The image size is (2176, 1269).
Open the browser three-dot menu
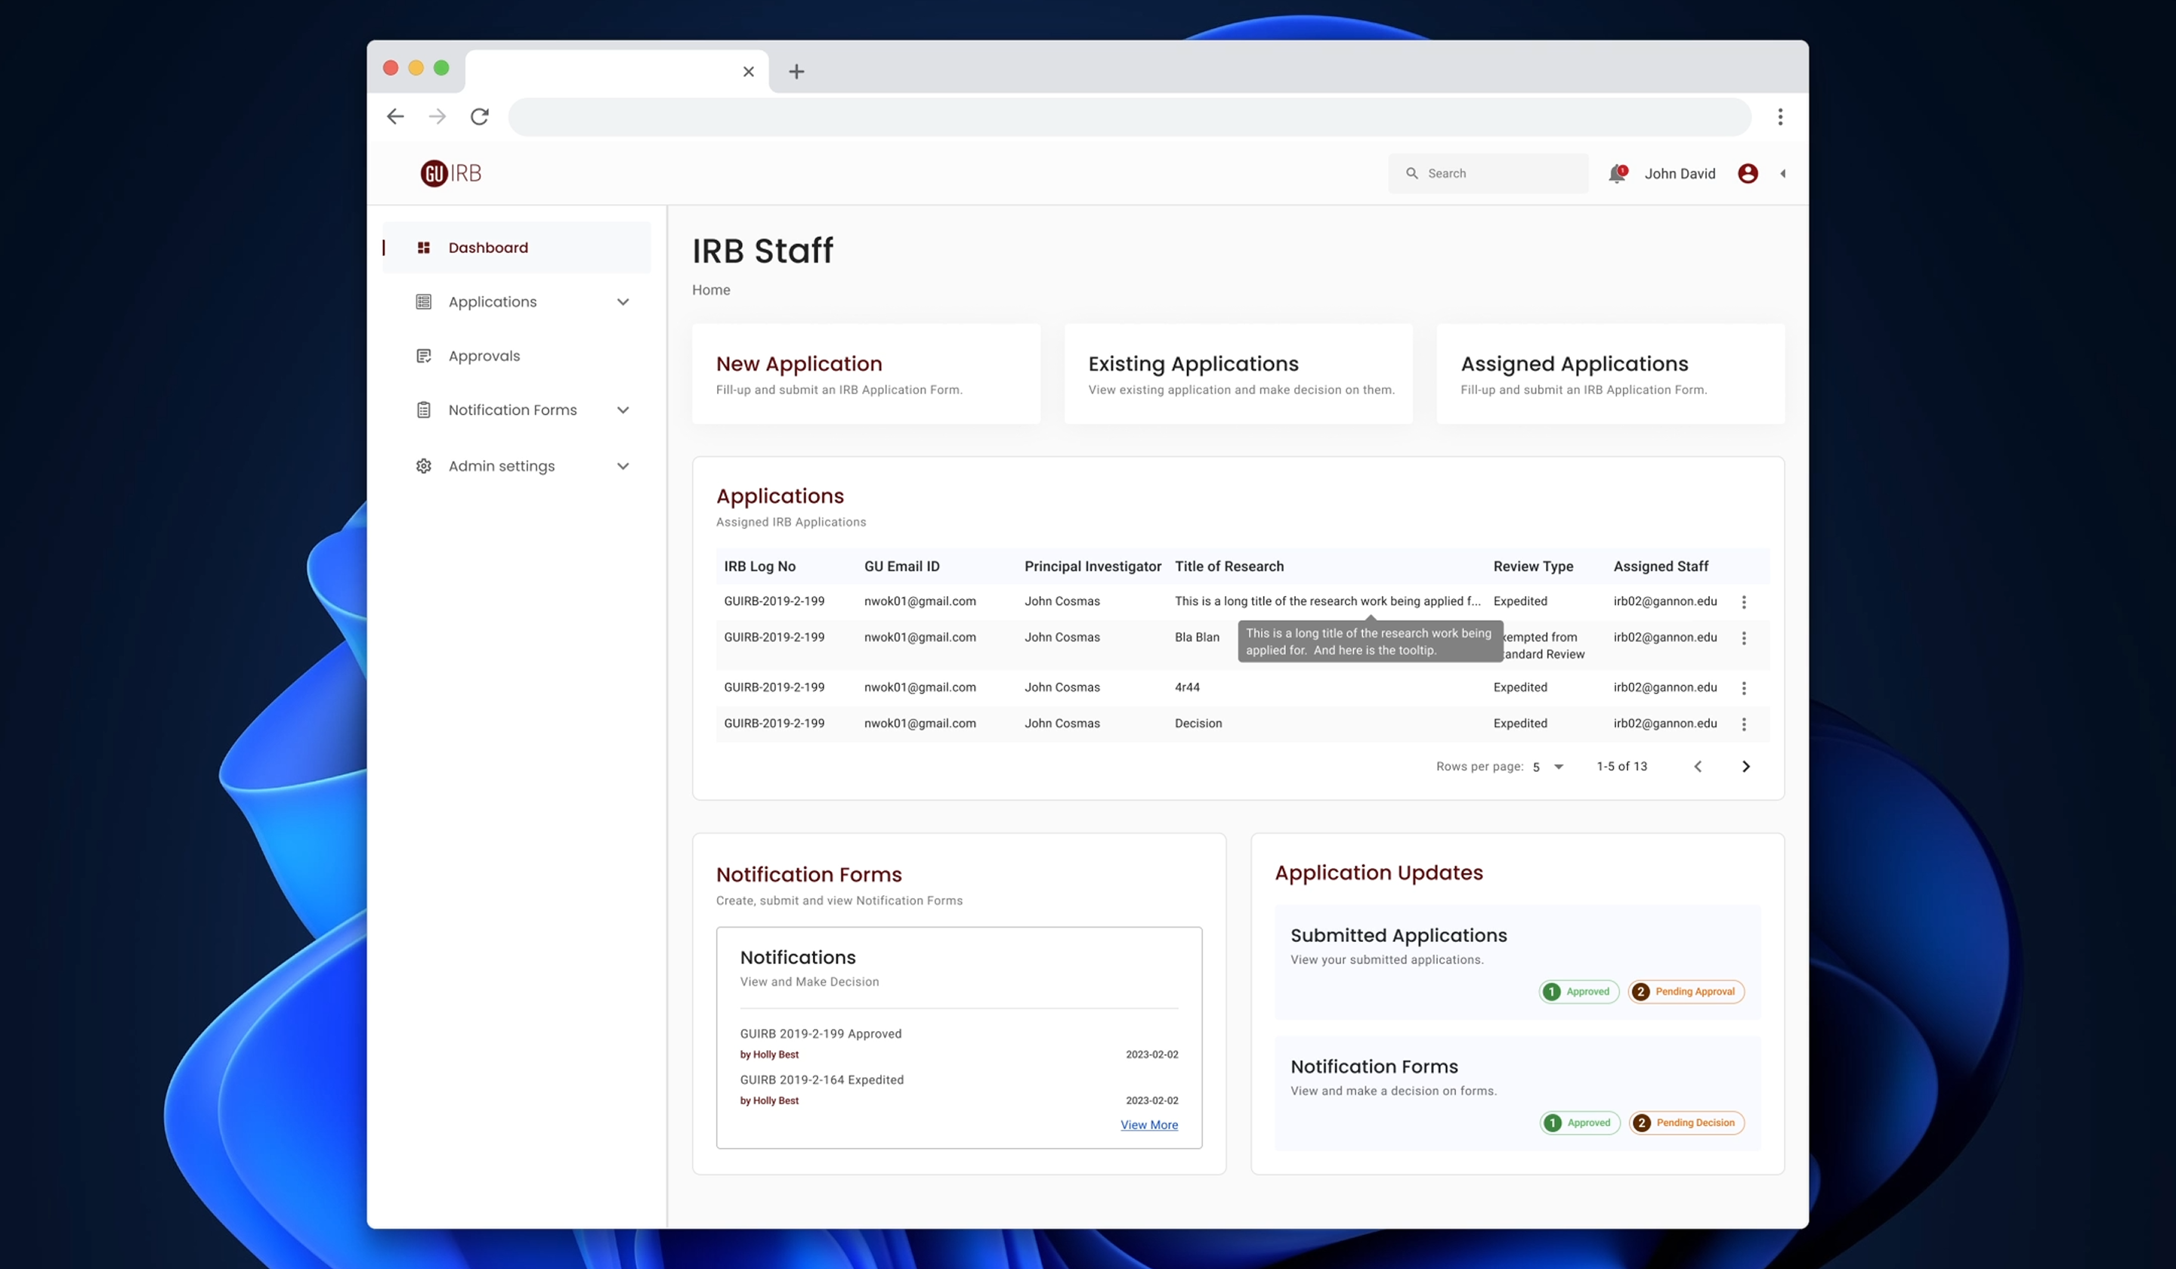pos(1779,116)
